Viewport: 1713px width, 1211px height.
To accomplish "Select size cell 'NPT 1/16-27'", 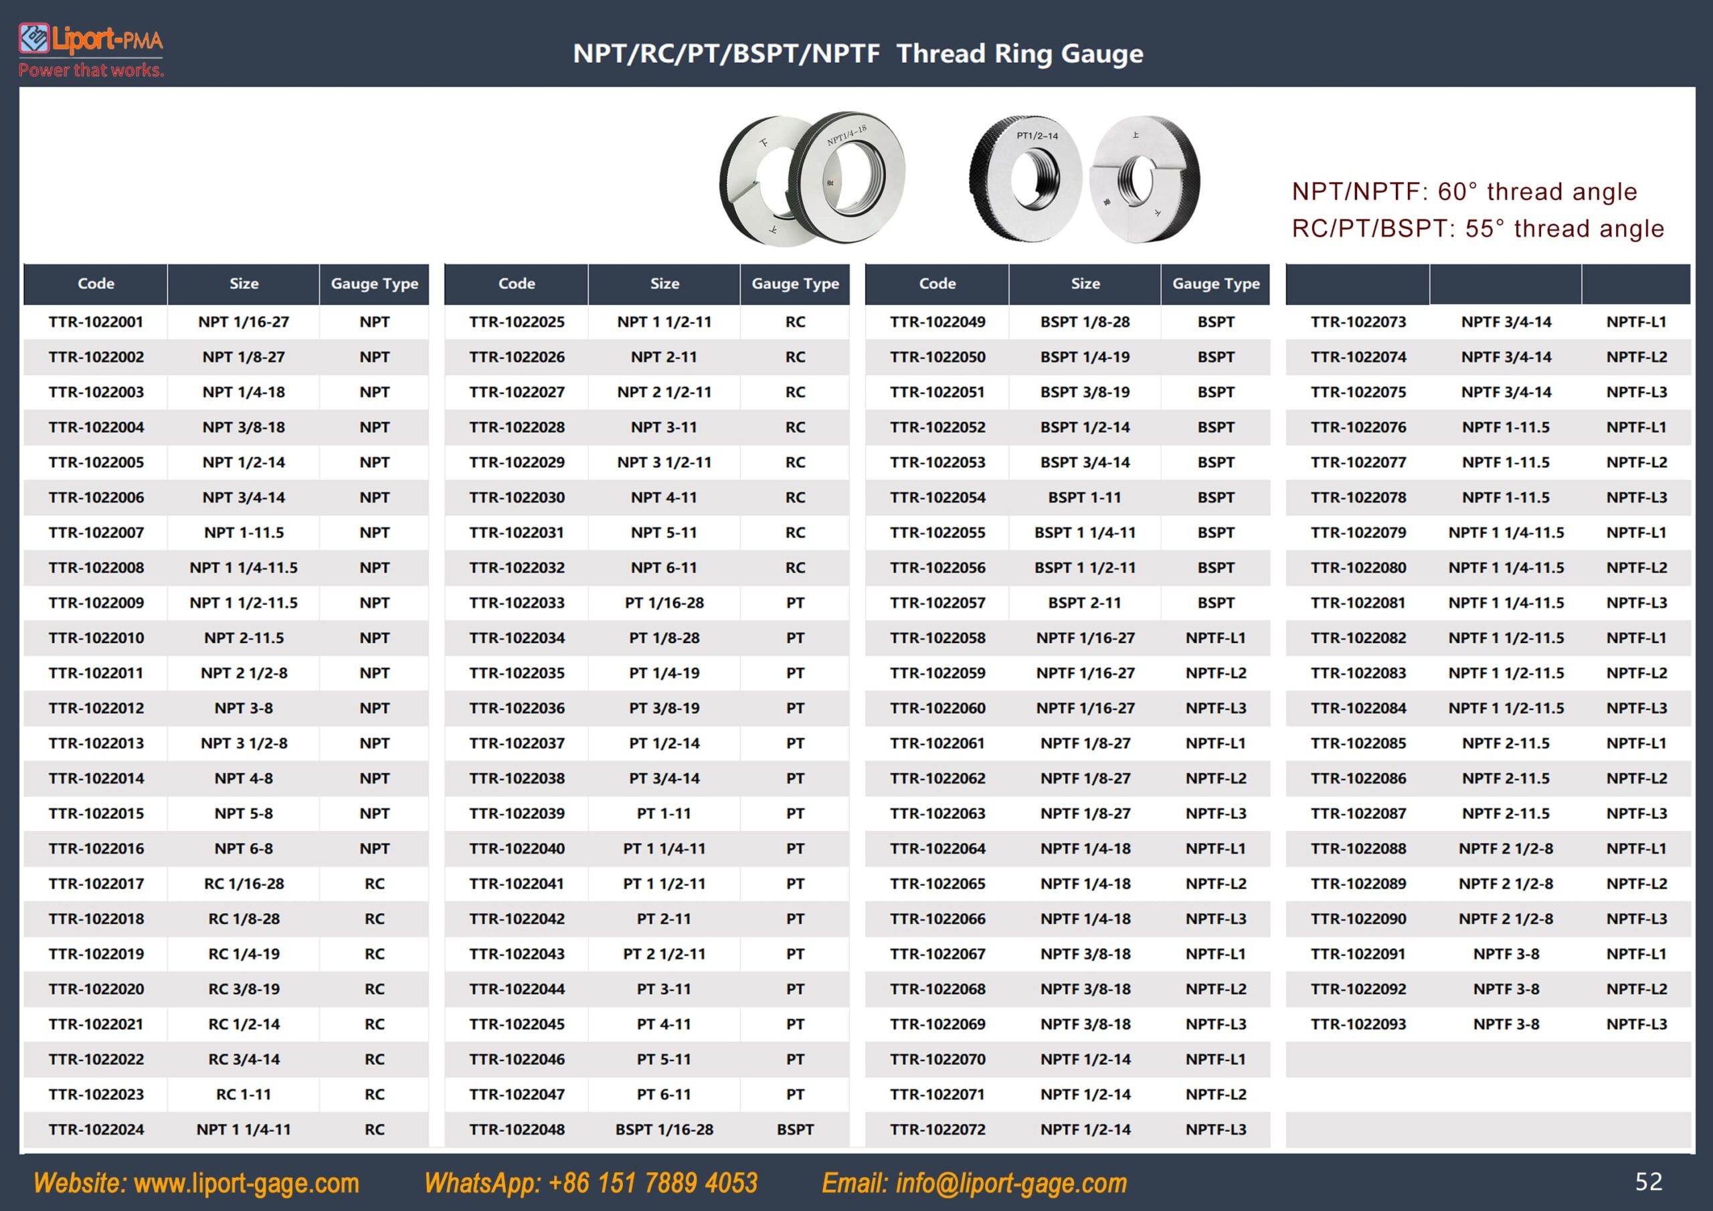I will 243,322.
